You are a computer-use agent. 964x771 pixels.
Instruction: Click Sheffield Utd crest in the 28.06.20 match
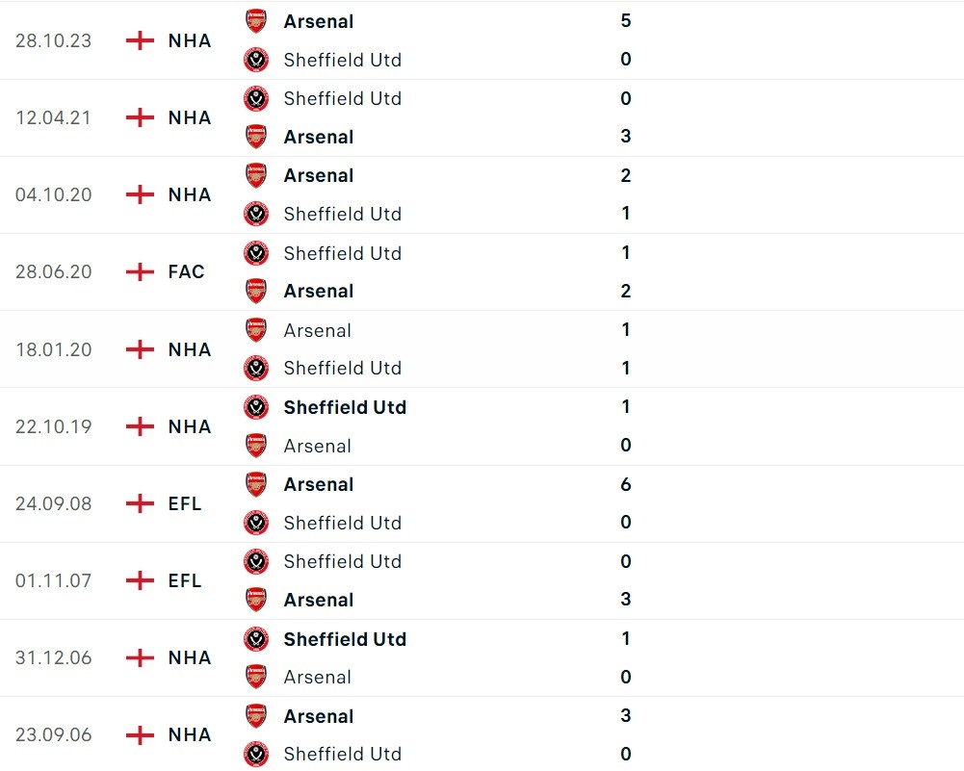[255, 253]
